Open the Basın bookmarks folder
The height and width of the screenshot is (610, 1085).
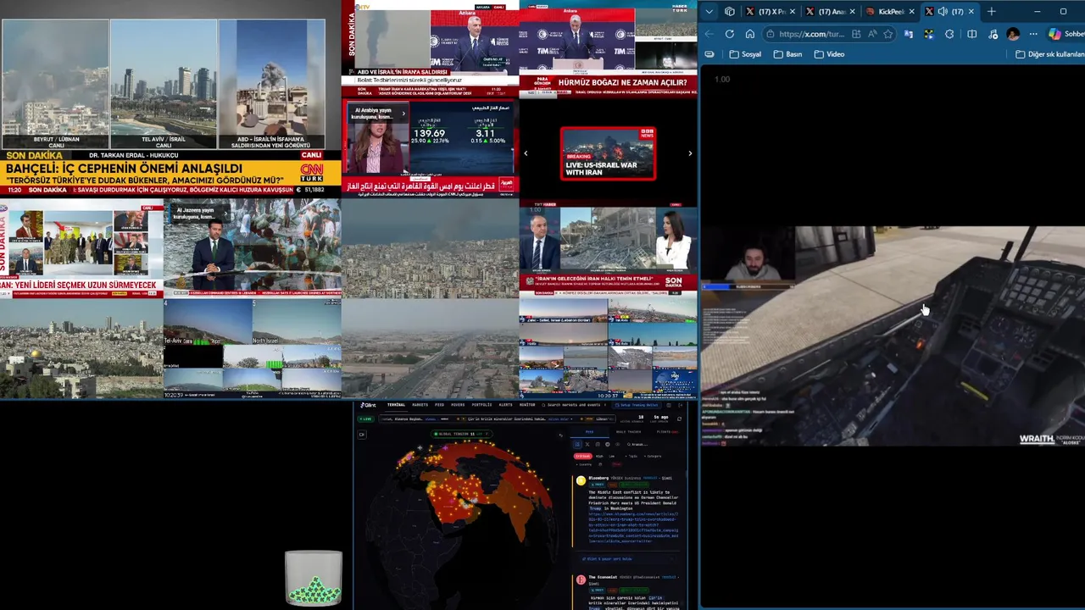[788, 54]
